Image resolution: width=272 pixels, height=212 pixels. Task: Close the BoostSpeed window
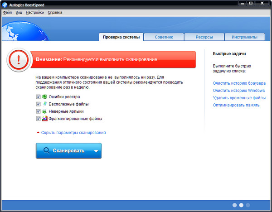(262, 3)
